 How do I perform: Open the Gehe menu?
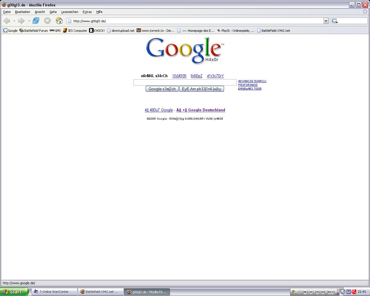coord(53,12)
